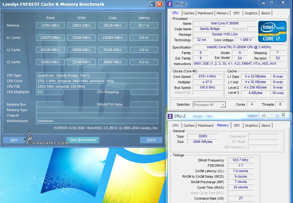Image resolution: width=293 pixels, height=203 pixels.
Task: Click the L2 Cache Read value 85130 MB/s
Action: click(50, 50)
